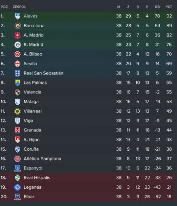Image resolution: width=177 pixels, height=206 pixels.
Task: Select the Granada standings row
Action: 87,130
